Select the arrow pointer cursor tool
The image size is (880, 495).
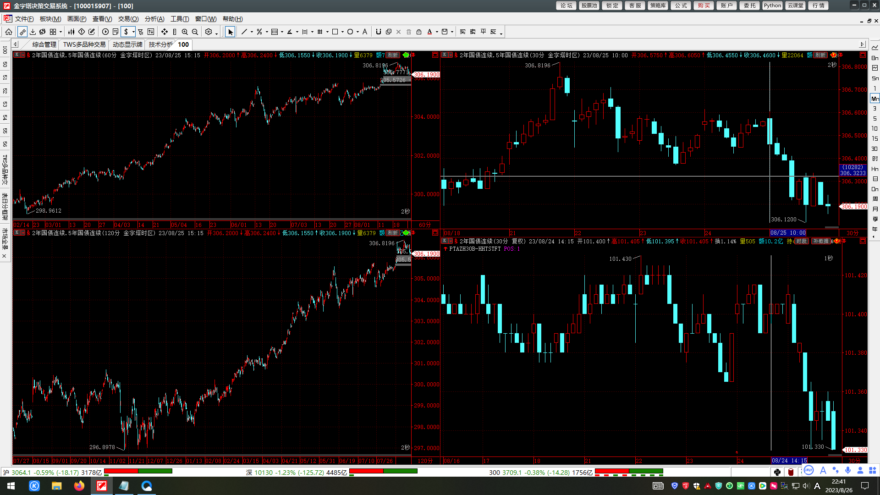[230, 32]
